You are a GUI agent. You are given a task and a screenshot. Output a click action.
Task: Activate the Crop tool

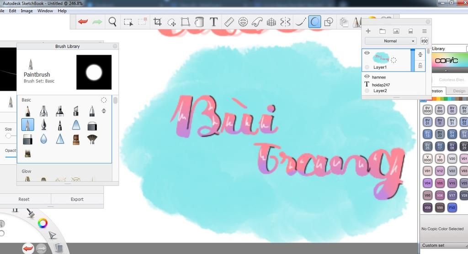pos(157,22)
